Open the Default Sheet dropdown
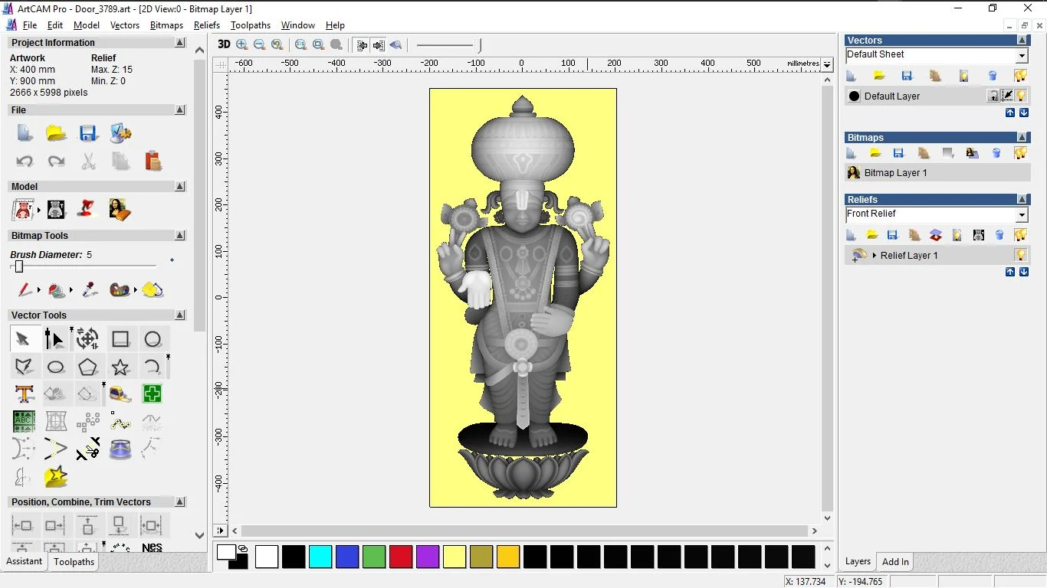Image resolution: width=1047 pixels, height=588 pixels. pos(1021,56)
